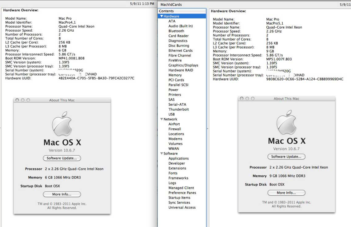Viewport: 351px width, 227px height.
Task: Select Audio (Built In) in Contents
Action: (181, 26)
